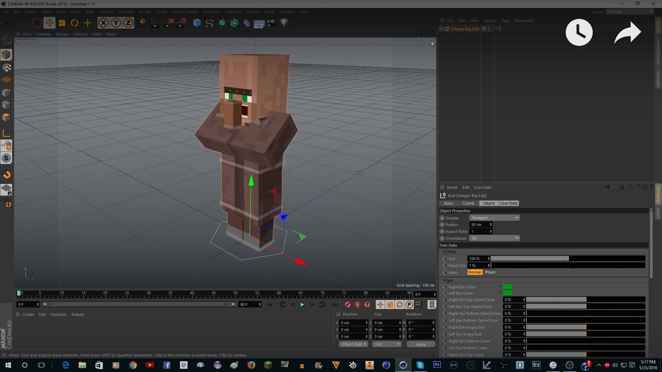Open the MoGraph menu
Image resolution: width=662 pixels, height=372 pixels.
click(x=212, y=12)
